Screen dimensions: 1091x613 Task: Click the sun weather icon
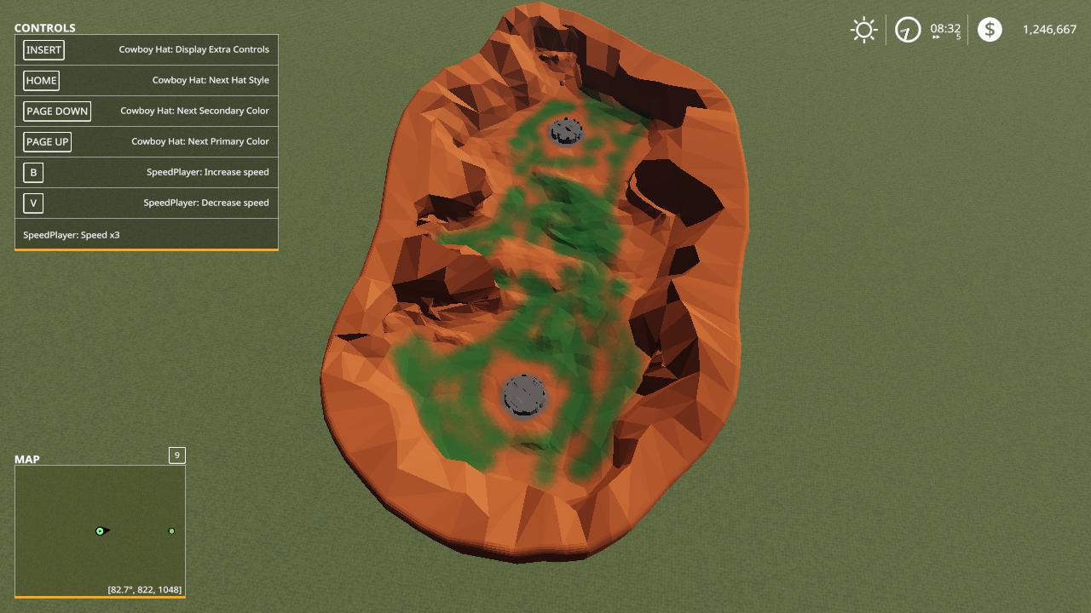(863, 30)
